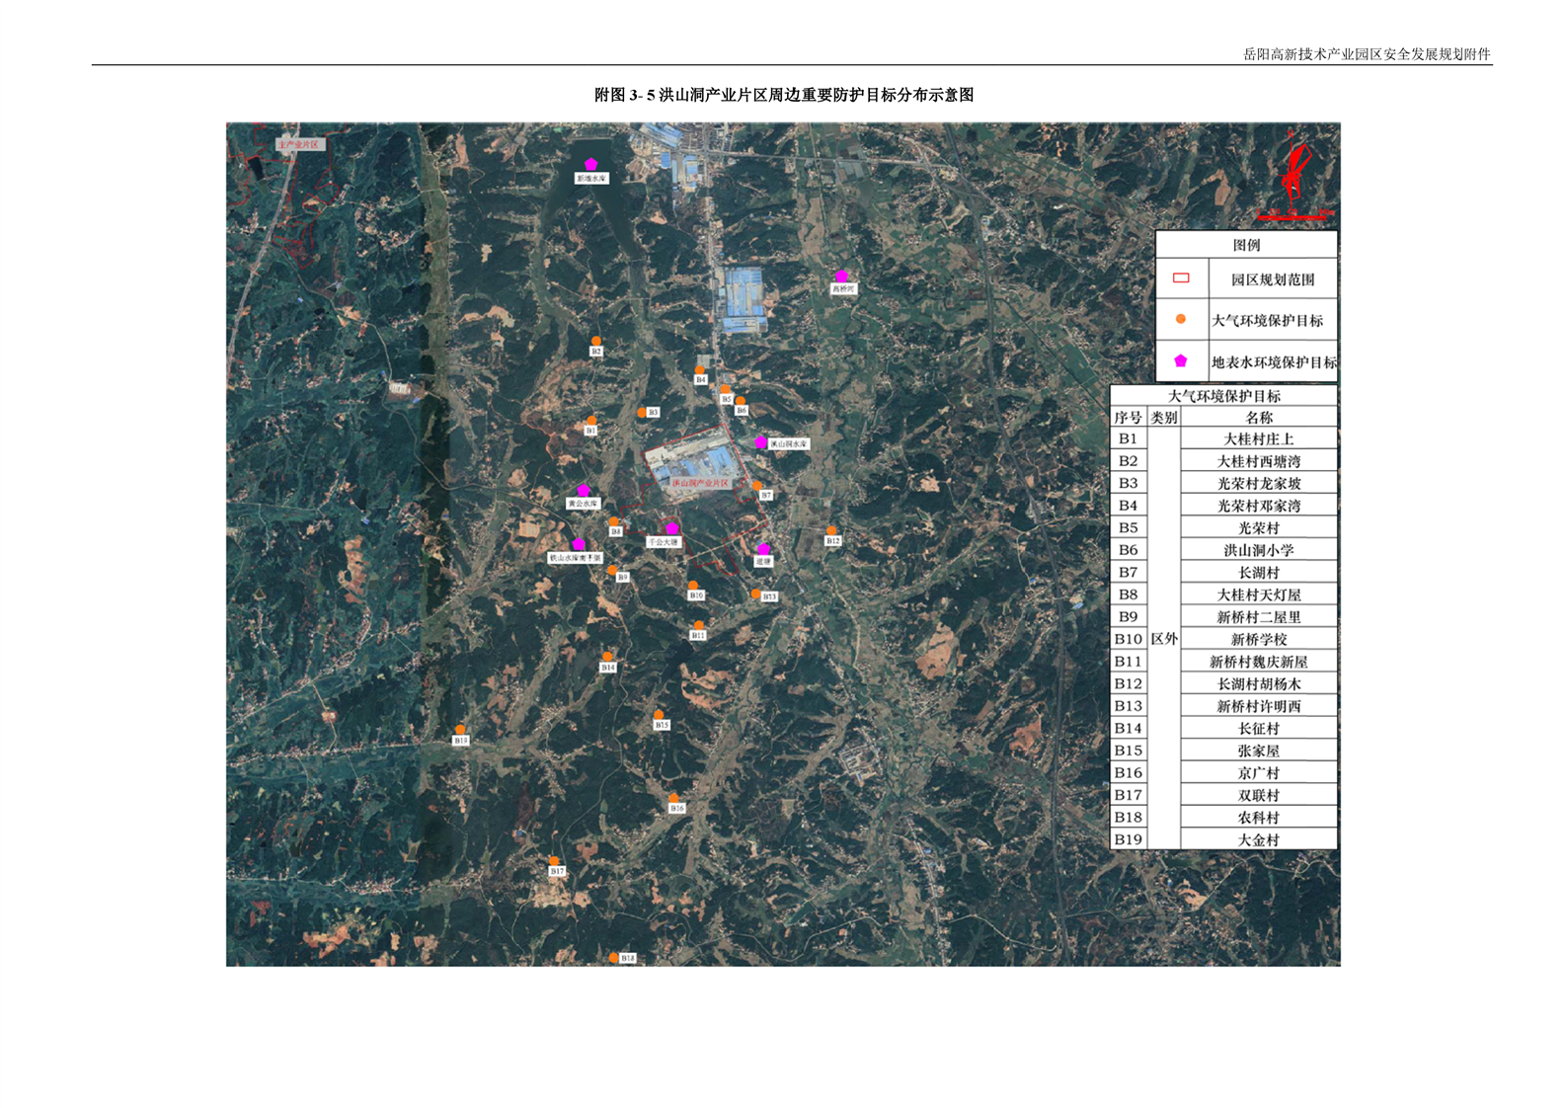Click the orange circle in the legend
The image size is (1567, 1108).
click(x=1180, y=319)
